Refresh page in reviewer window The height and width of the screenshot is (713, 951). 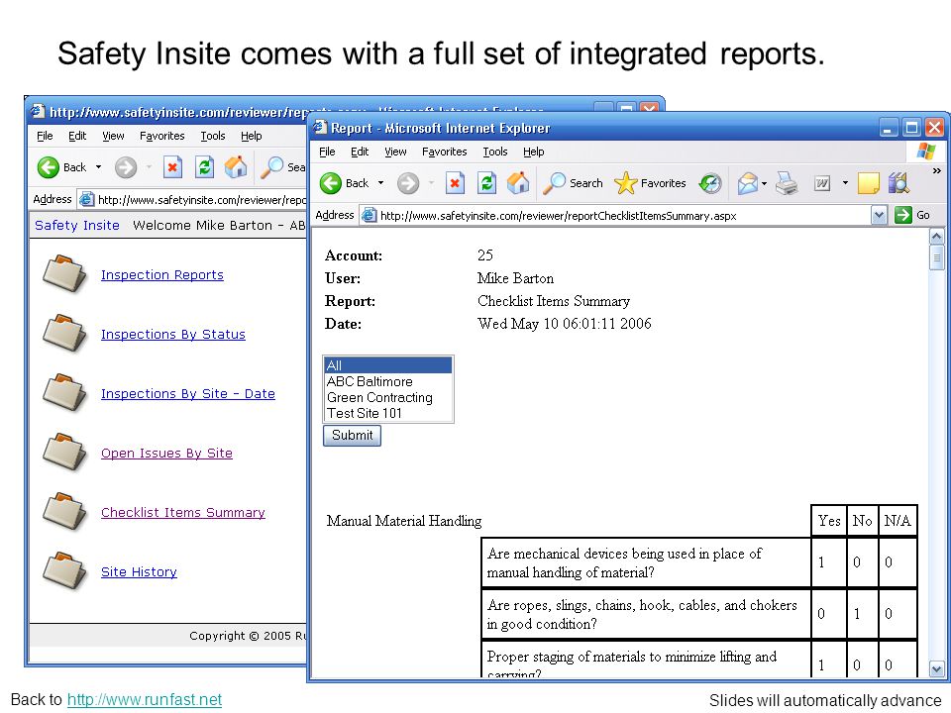point(204,167)
